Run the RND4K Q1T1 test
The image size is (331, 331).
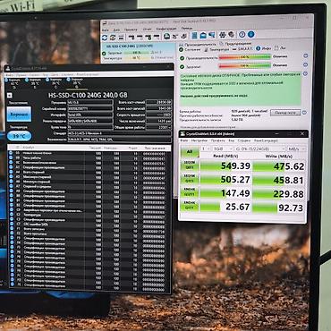coord(190,206)
